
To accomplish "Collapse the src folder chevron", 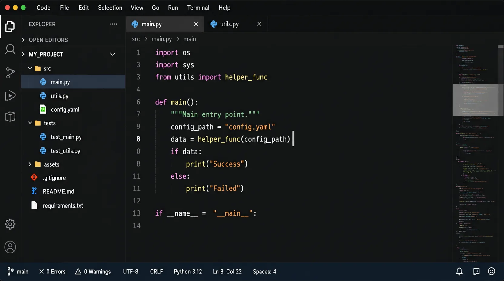I will point(30,68).
